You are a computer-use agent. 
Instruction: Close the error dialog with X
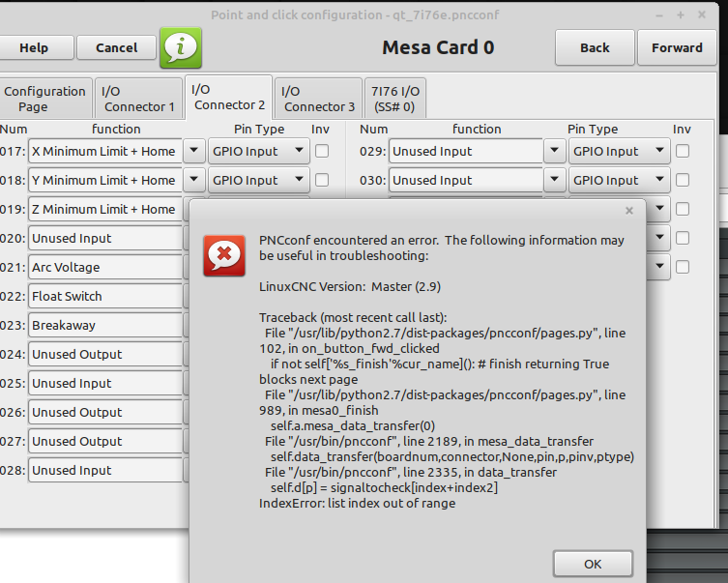point(629,210)
